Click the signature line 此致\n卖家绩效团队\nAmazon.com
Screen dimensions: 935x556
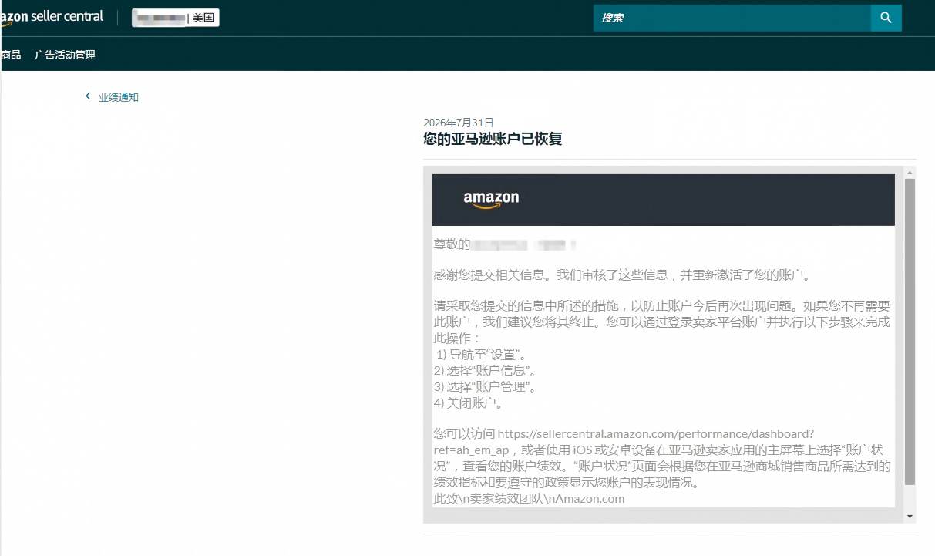pos(529,499)
